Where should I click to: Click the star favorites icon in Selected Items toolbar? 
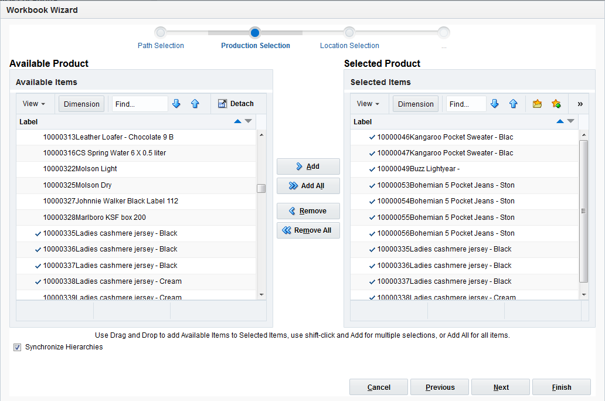pyautogui.click(x=556, y=104)
